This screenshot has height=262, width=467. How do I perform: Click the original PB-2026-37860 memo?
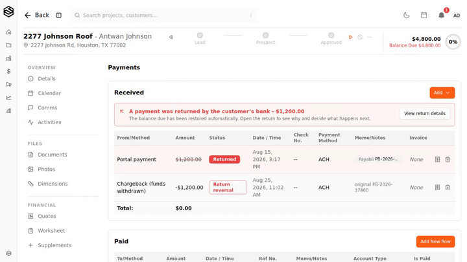click(x=374, y=187)
